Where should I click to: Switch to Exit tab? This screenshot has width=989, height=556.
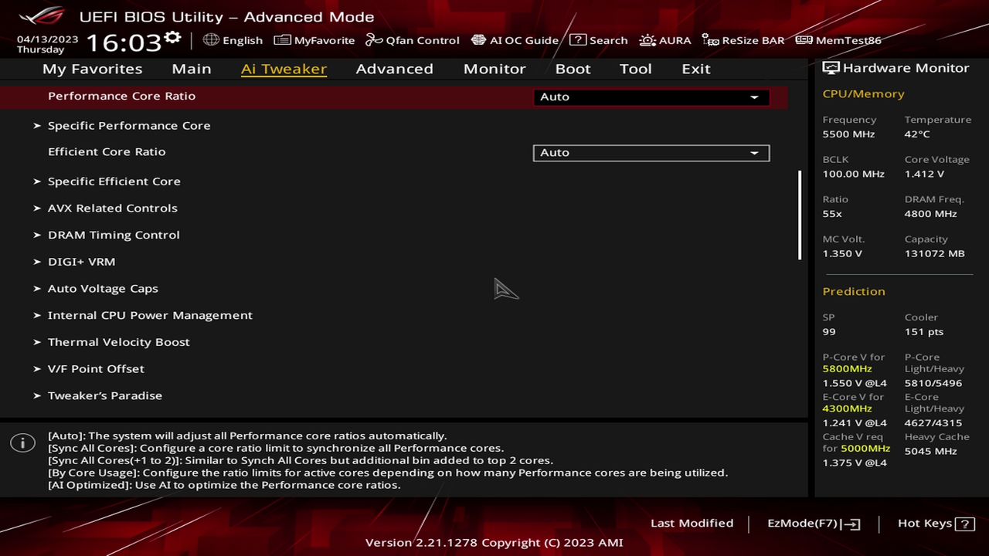tap(696, 69)
